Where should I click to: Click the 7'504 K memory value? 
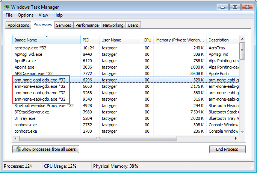pyautogui.click(x=197, y=112)
